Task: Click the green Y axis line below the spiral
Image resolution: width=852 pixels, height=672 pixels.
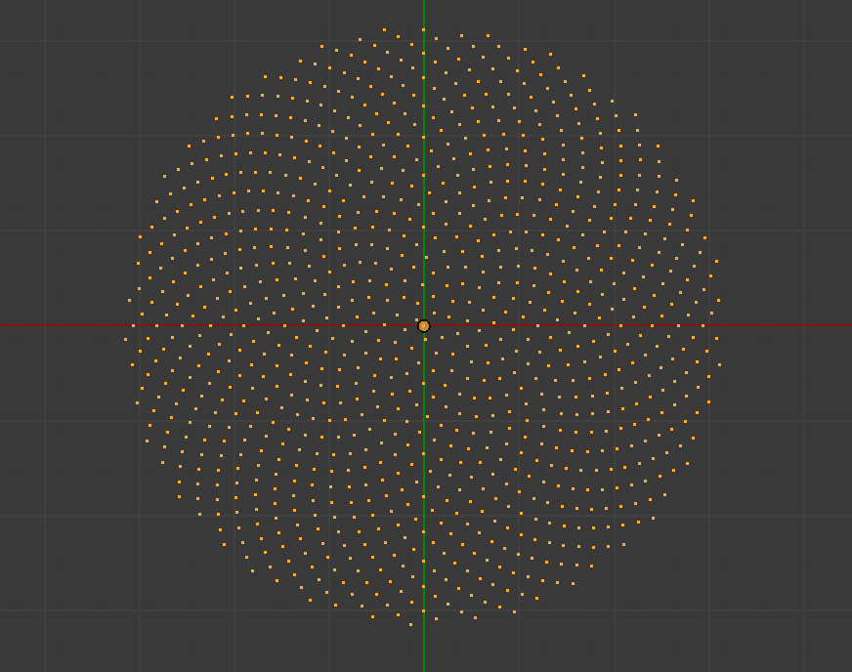Action: click(424, 654)
